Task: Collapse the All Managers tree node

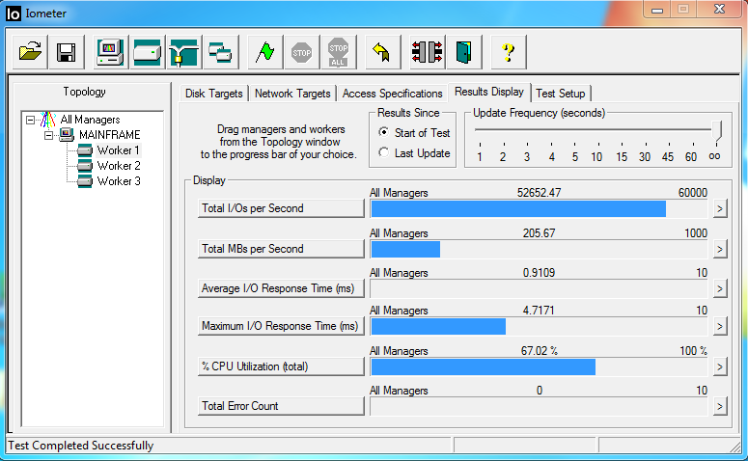Action: pyautogui.click(x=31, y=120)
